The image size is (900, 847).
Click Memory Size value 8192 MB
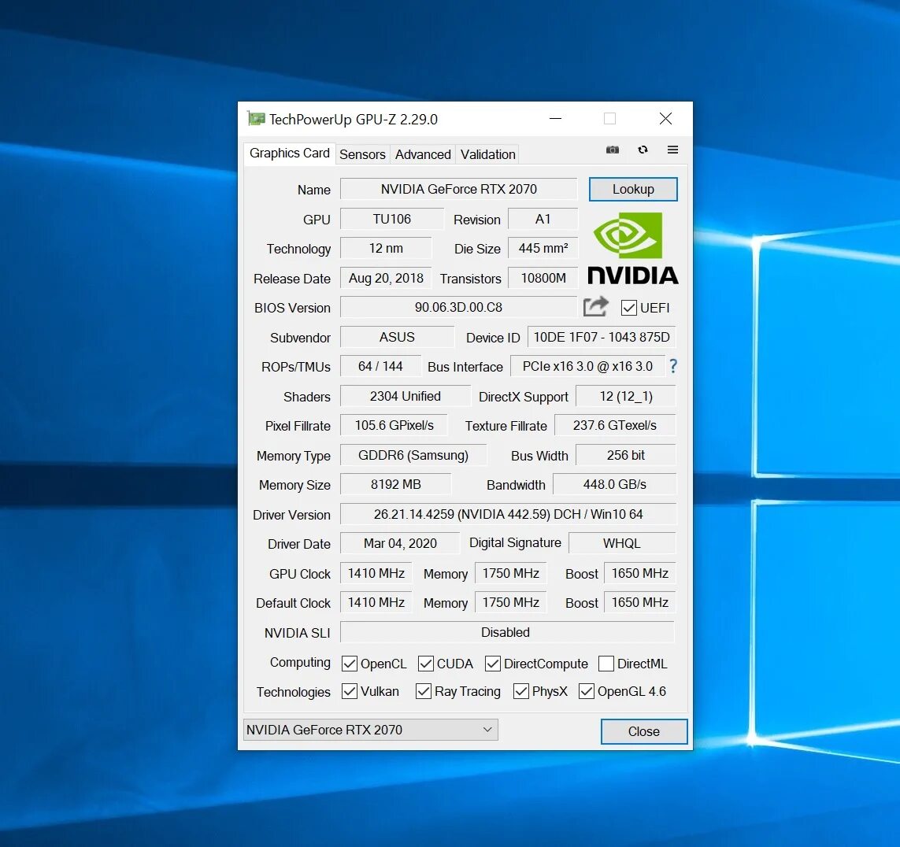point(395,484)
